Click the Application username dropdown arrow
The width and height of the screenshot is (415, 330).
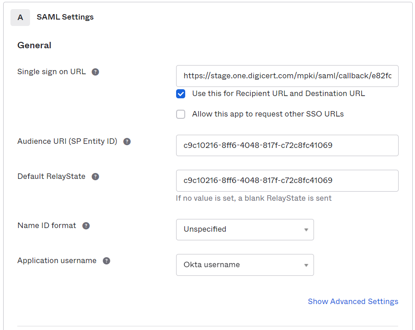(306, 265)
